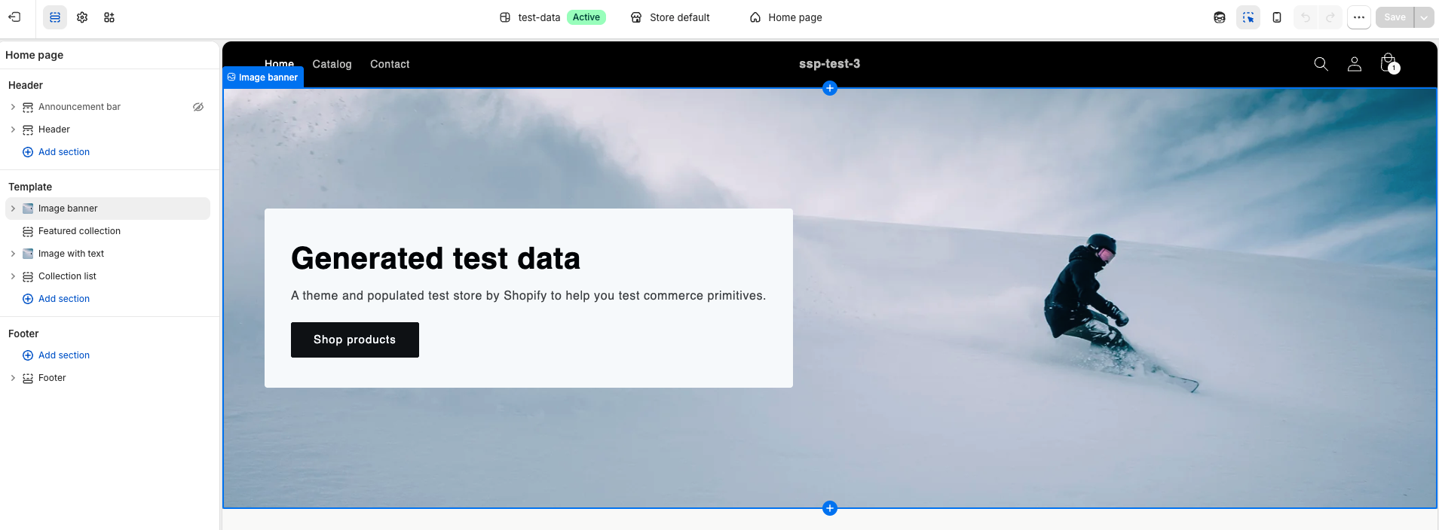Image resolution: width=1439 pixels, height=530 pixels.
Task: Expand the Announcement bar section
Action: click(x=13, y=107)
